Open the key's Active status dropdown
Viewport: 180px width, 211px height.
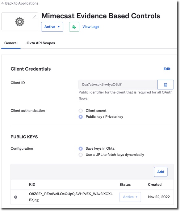pyautogui.click(x=130, y=197)
